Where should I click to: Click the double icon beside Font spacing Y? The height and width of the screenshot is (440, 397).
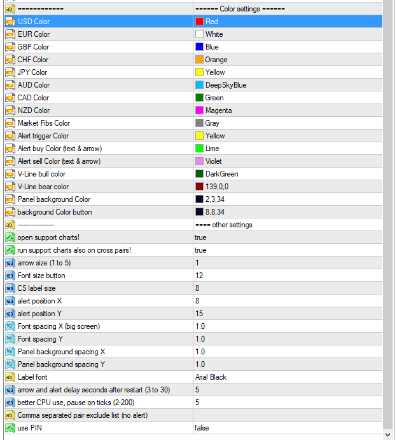click(10, 339)
